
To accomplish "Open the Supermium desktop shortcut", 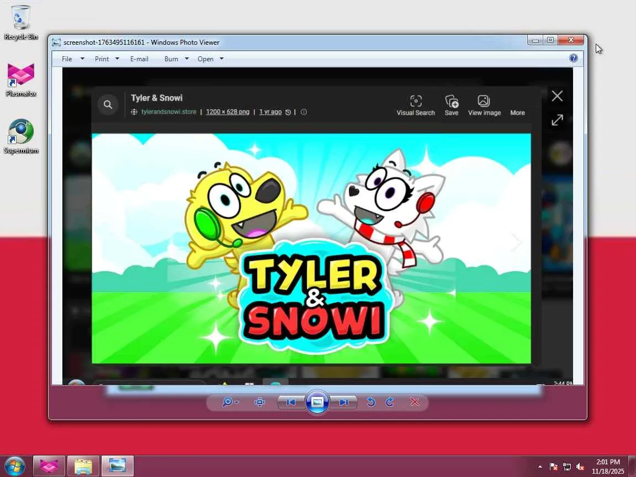I will [x=20, y=136].
